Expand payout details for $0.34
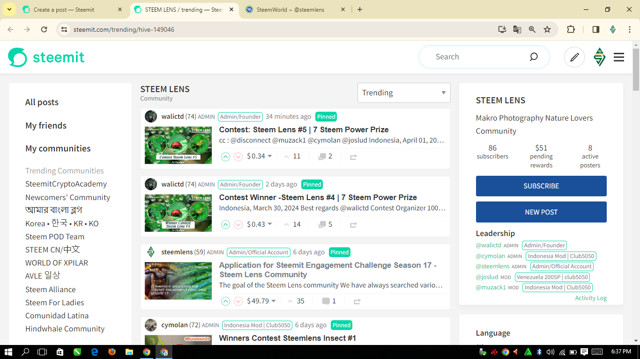 260,157
